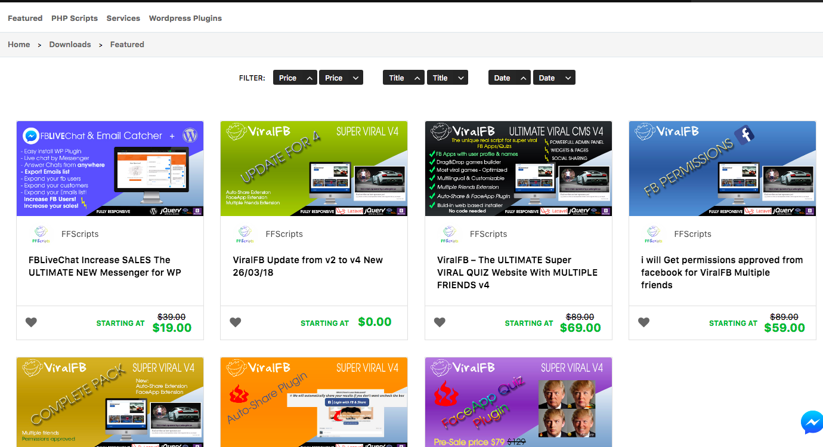
Task: Favorite the ULTIMATE Super VIRAL QUIZ heart
Action: pyautogui.click(x=440, y=322)
